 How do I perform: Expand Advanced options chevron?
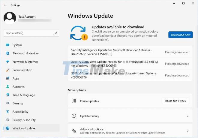[187, 131]
